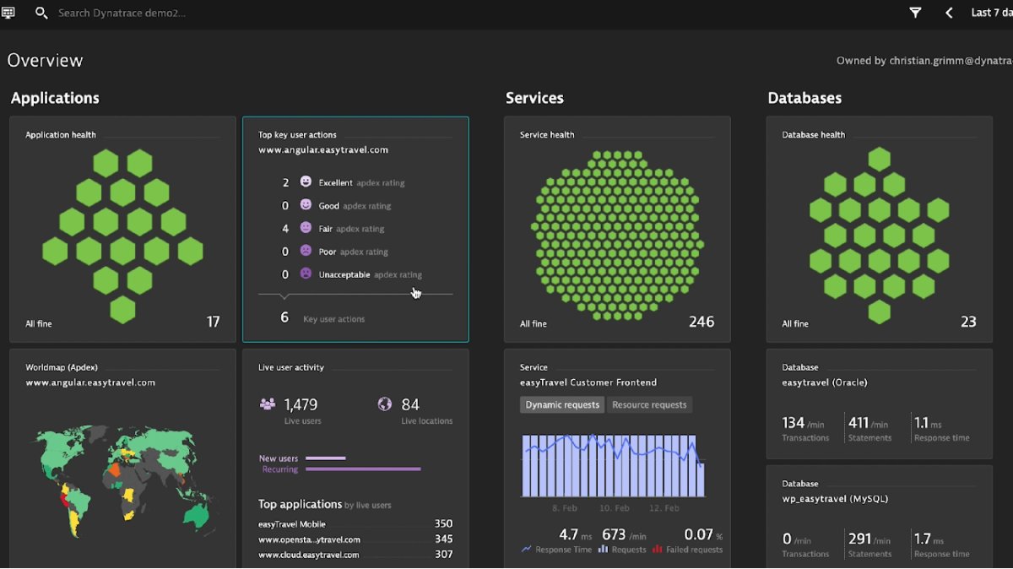Open the dashboards menu icon at top left
Viewport: 1013px width, 569px height.
click(x=8, y=13)
